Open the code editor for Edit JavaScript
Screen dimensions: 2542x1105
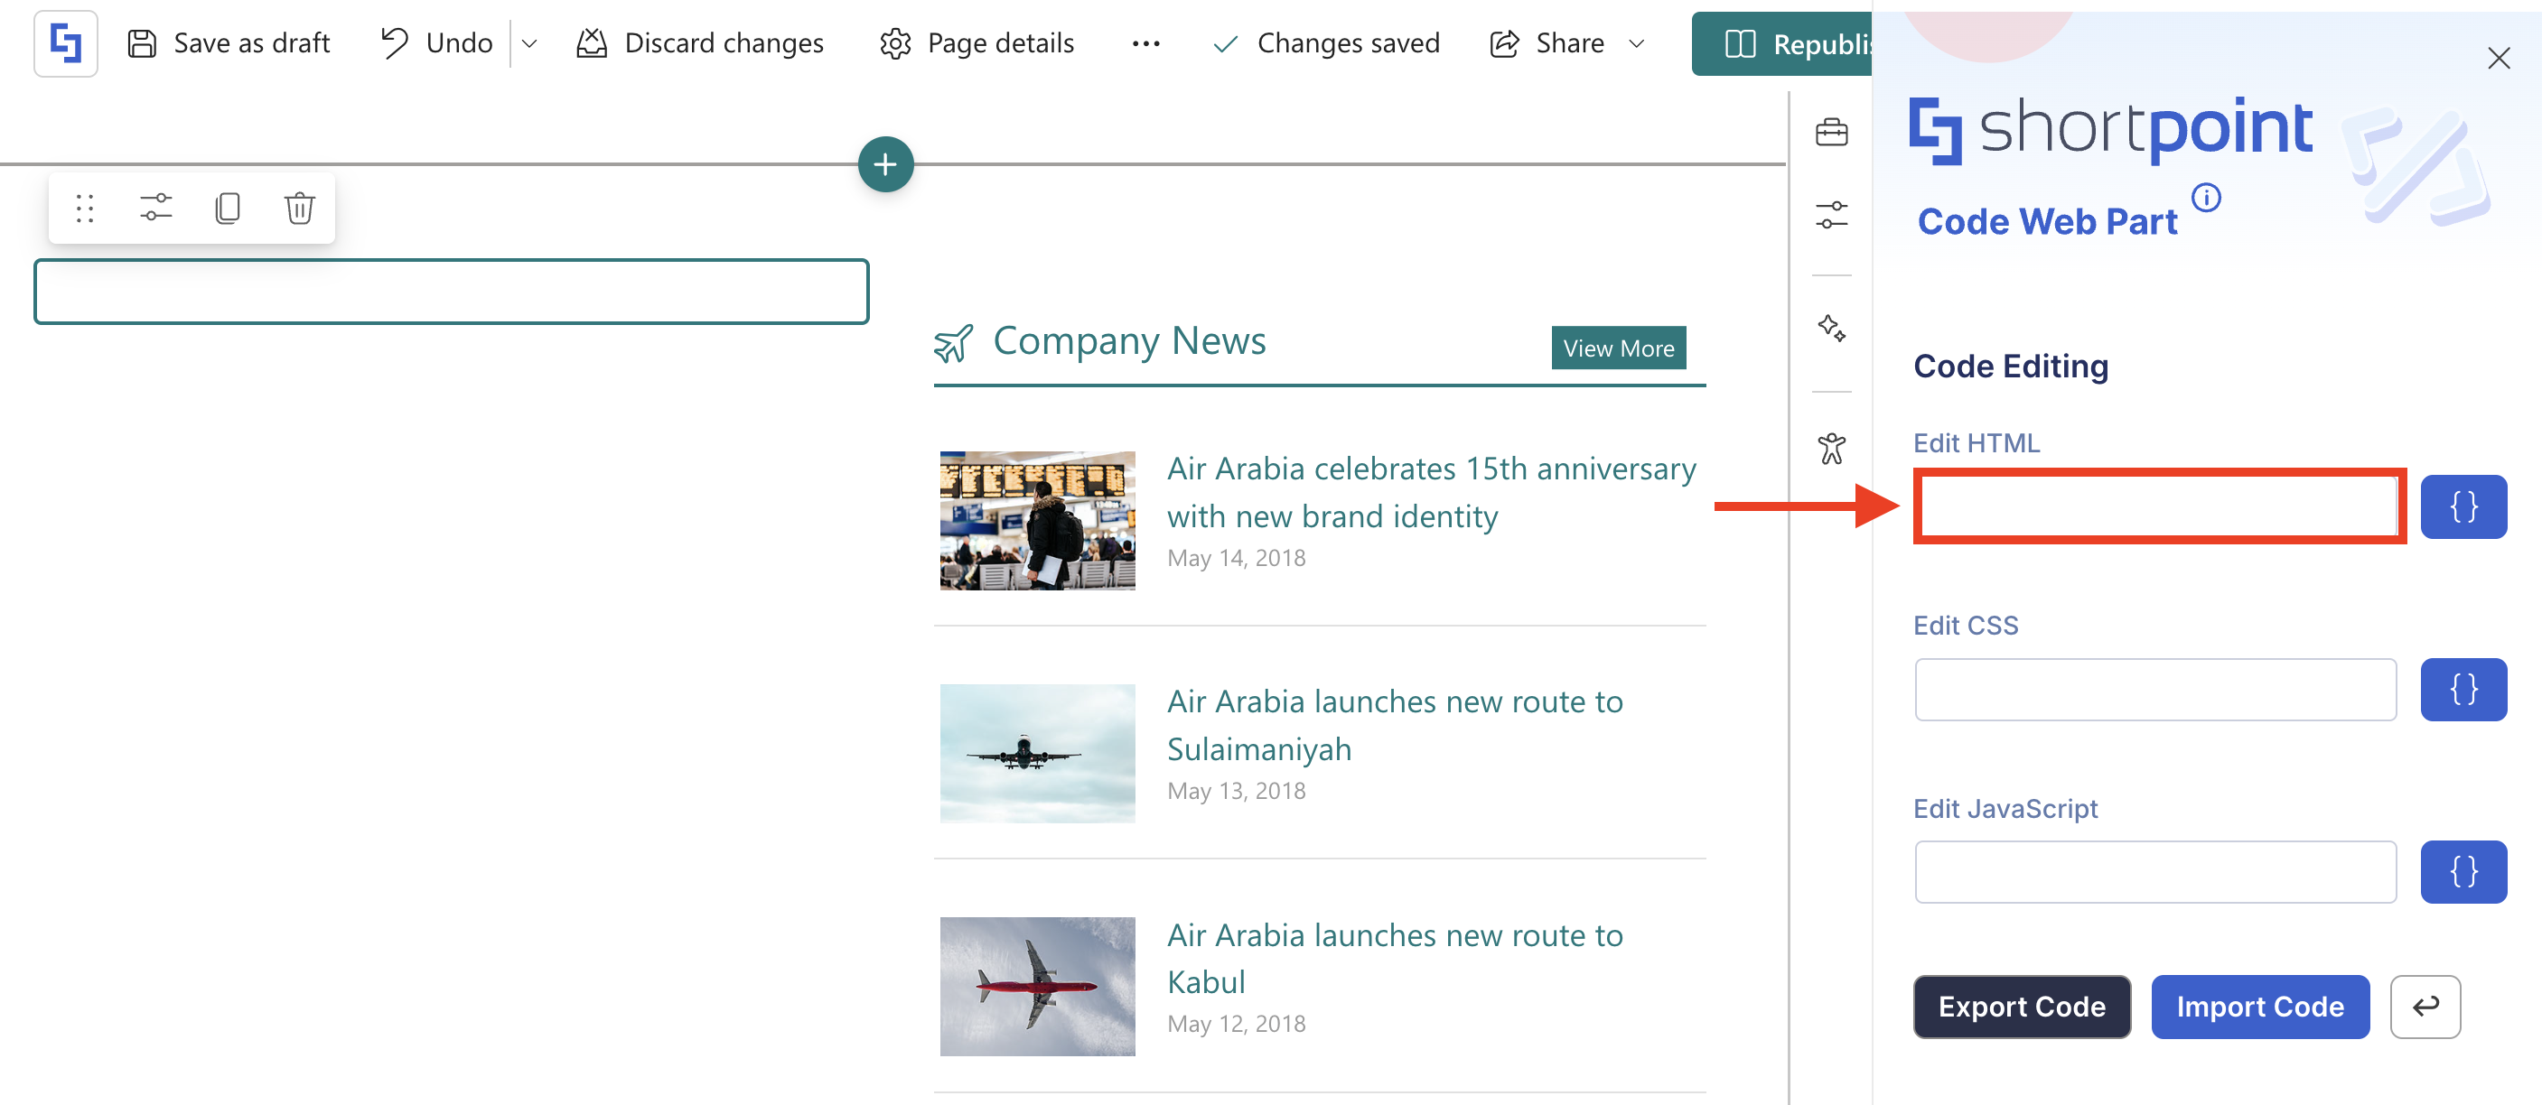(x=2463, y=872)
